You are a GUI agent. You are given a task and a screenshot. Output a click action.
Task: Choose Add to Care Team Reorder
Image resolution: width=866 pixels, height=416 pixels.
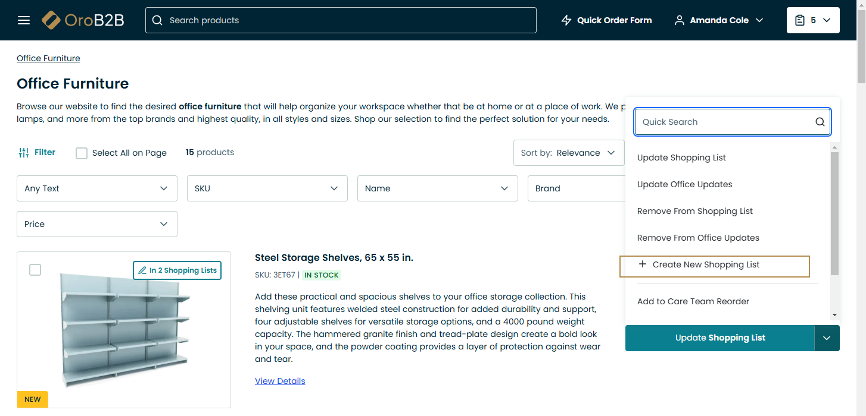coord(693,301)
